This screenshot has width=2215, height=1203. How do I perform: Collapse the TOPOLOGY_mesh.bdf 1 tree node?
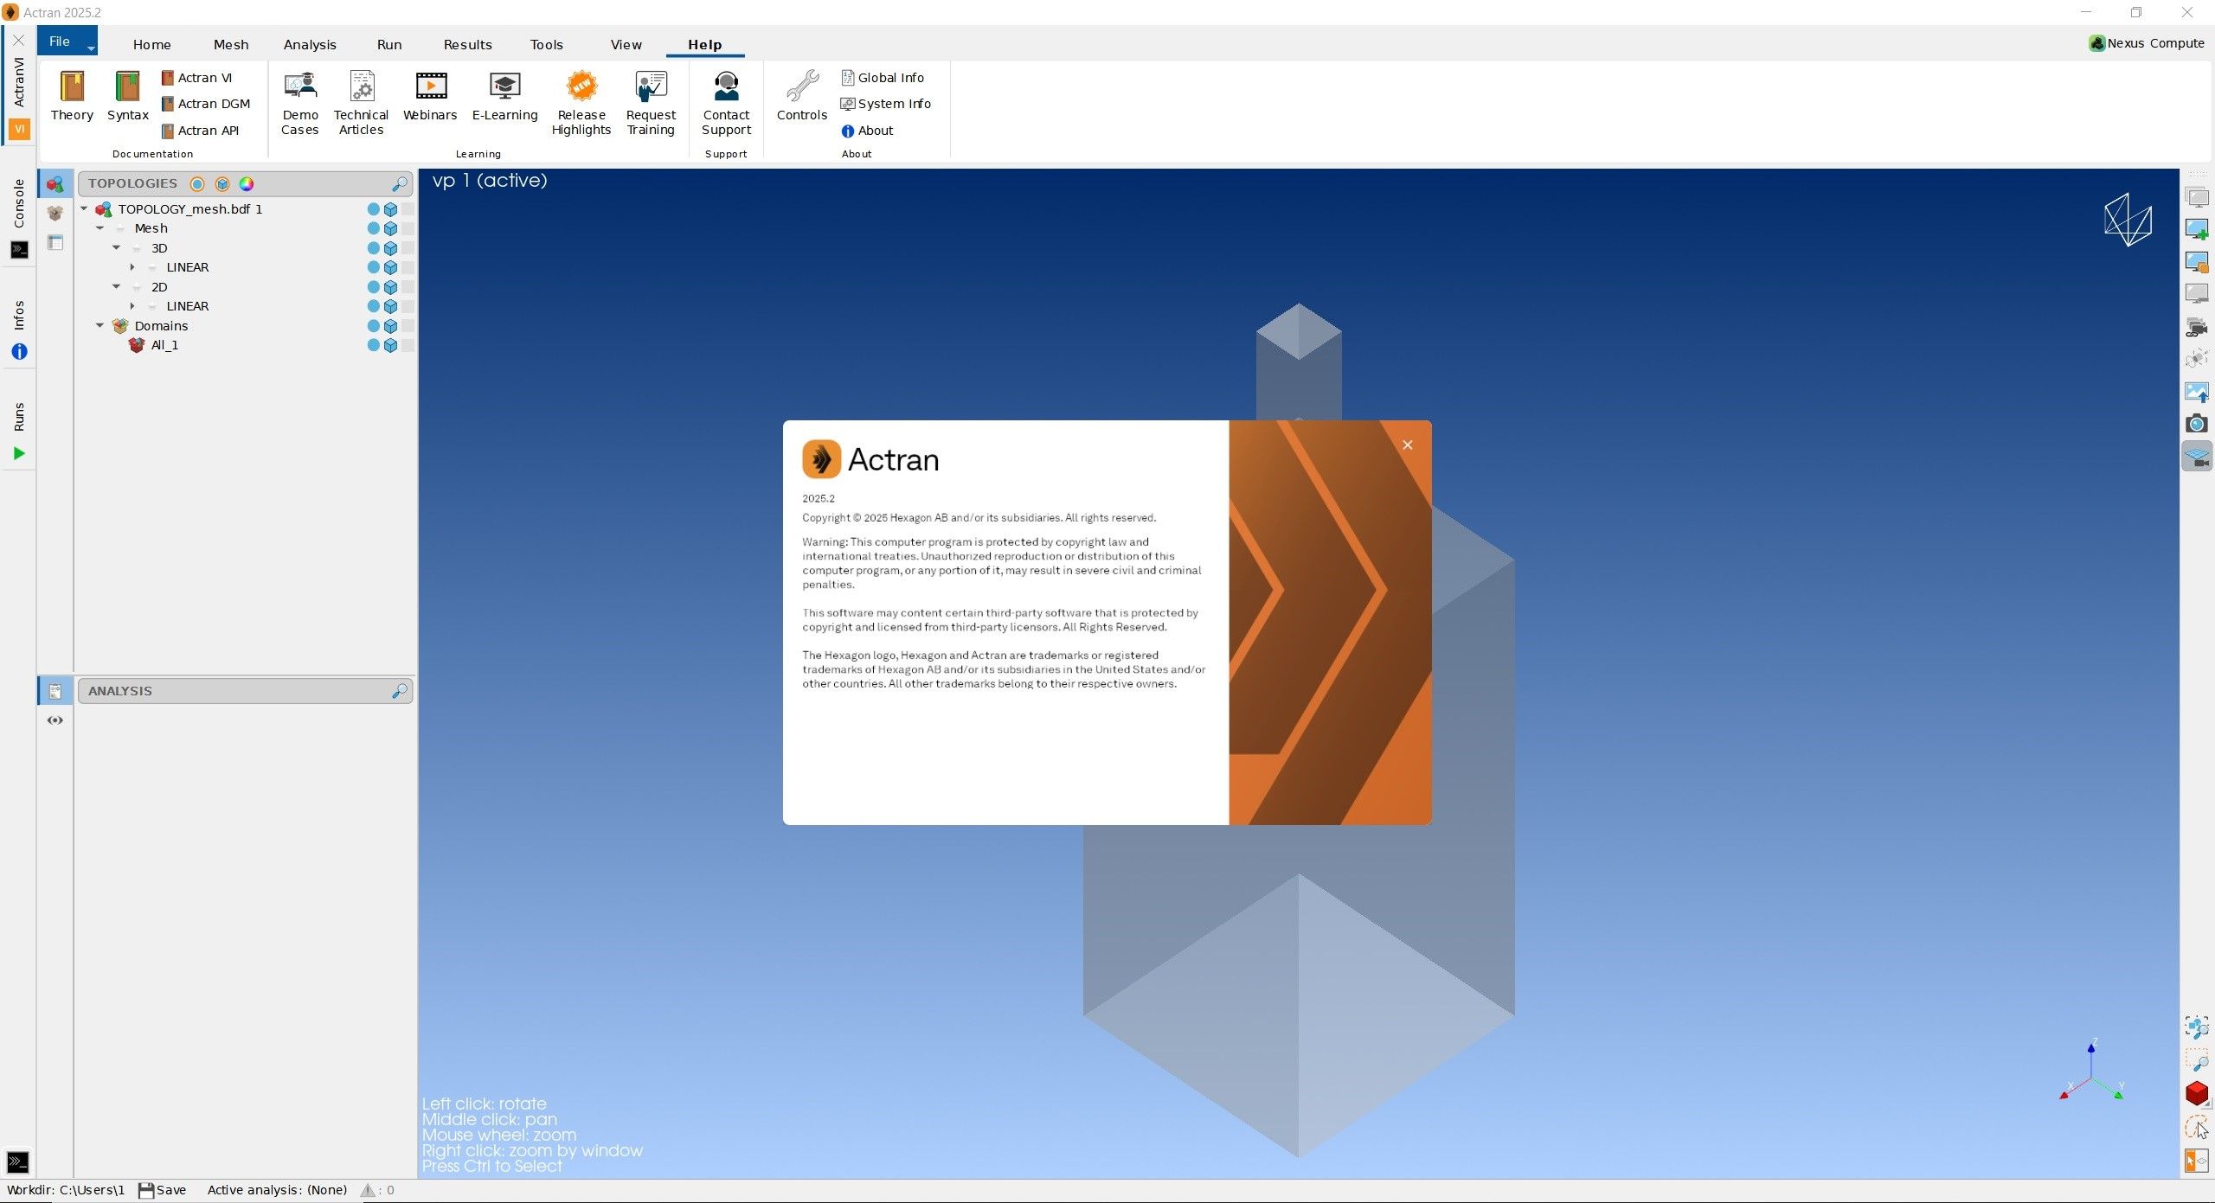(x=84, y=209)
